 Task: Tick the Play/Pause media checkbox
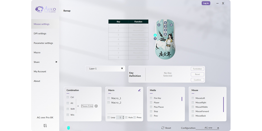click(151, 107)
